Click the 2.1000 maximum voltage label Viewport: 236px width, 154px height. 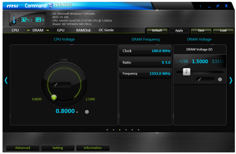[x=90, y=99]
